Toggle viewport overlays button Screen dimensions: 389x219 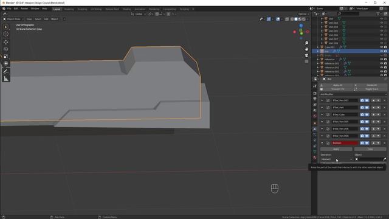click(278, 19)
